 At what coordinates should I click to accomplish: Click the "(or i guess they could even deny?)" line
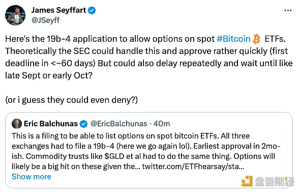71,100
